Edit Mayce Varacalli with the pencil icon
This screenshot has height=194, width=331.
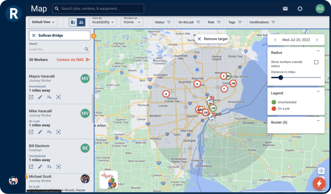point(40,97)
